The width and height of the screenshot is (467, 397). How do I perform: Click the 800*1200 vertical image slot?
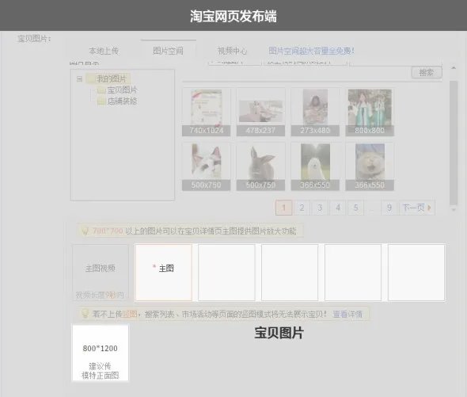[x=101, y=353]
